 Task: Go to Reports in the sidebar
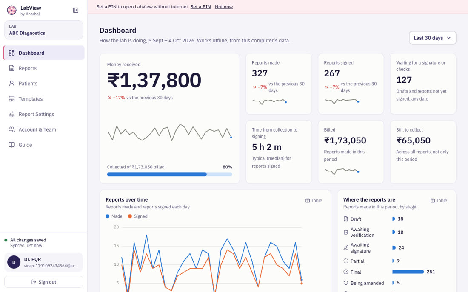tap(44, 68)
